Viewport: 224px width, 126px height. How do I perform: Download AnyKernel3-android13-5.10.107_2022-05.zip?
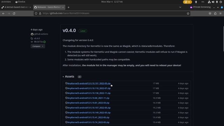(x=89, y=108)
